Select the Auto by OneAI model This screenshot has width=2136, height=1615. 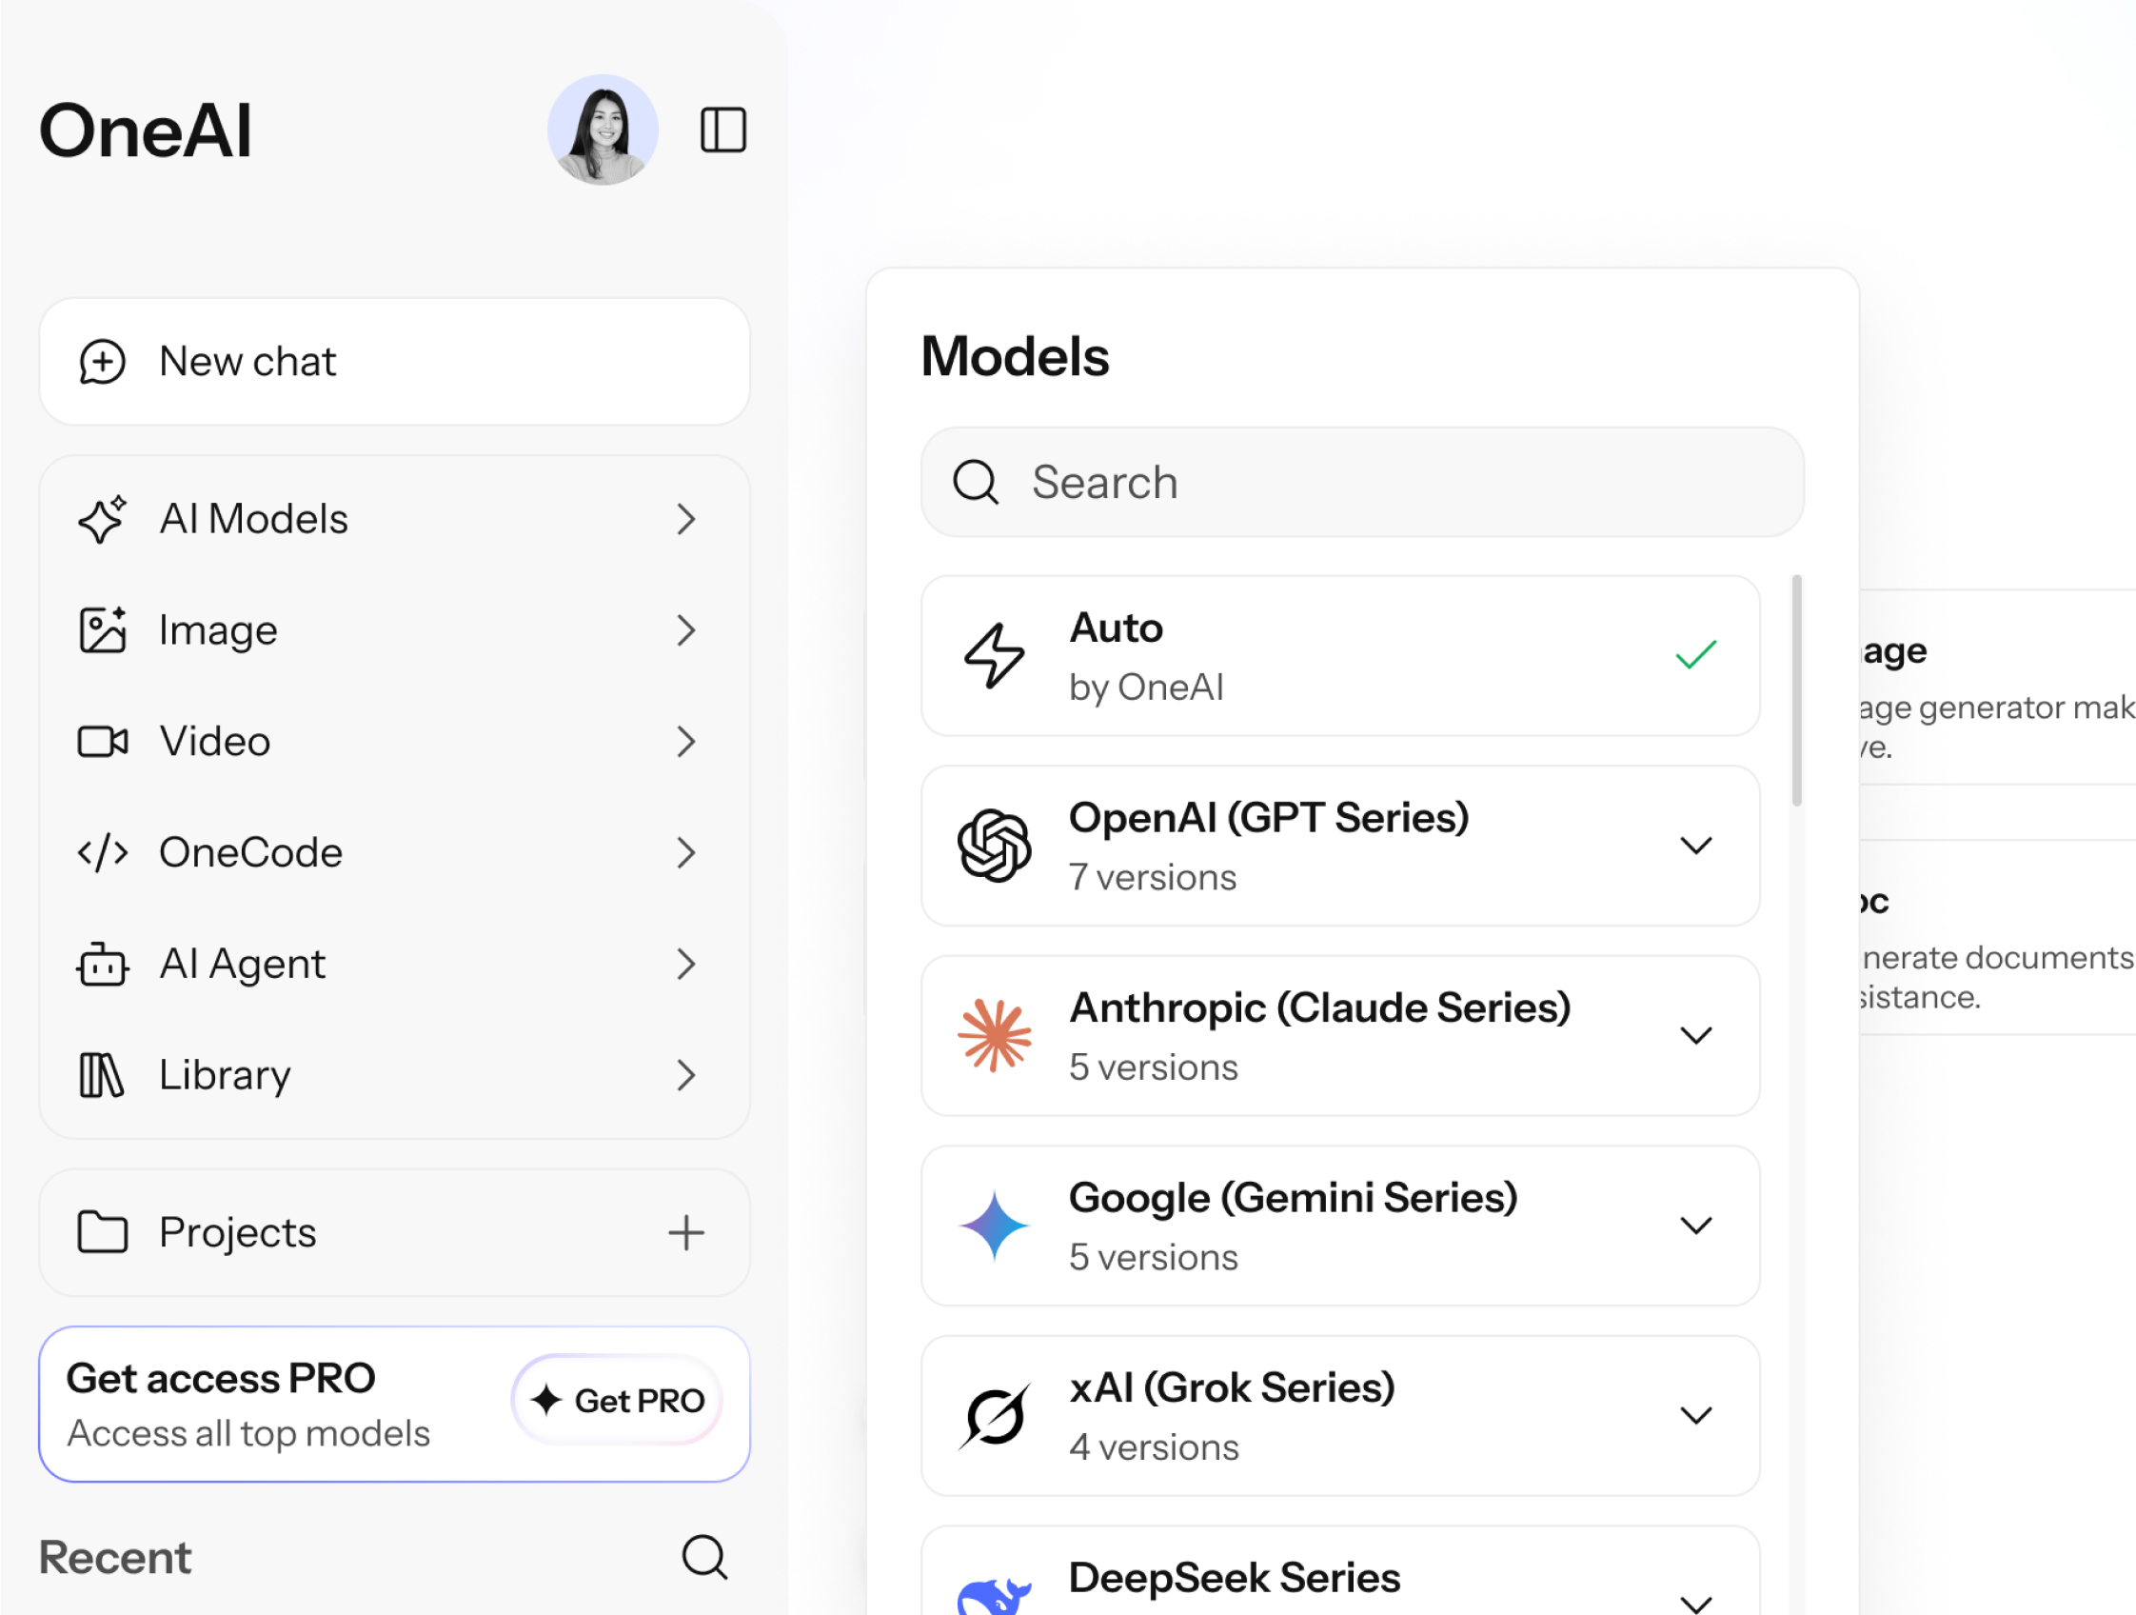(1340, 656)
